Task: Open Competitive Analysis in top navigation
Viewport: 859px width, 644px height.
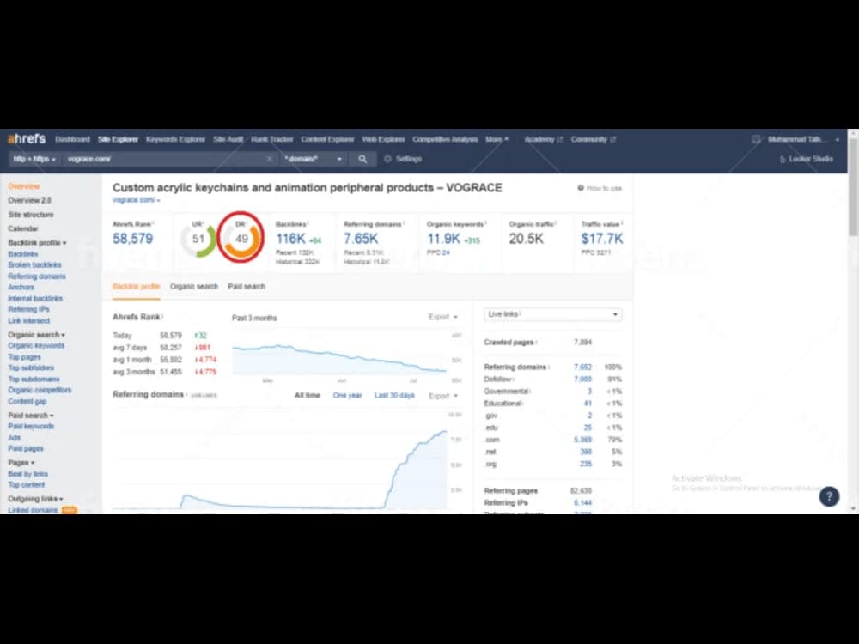Action: [445, 139]
